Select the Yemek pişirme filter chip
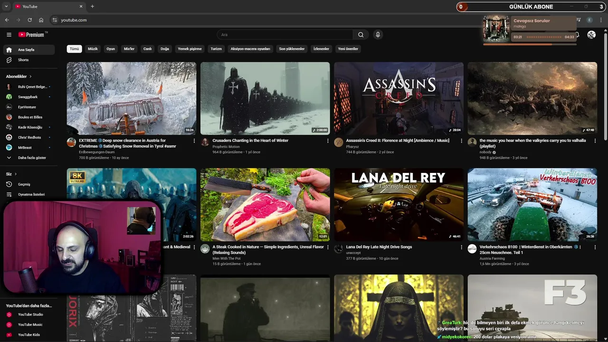Image resolution: width=608 pixels, height=342 pixels. coord(190,49)
